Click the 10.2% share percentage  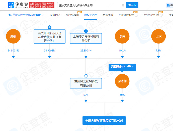(x=122, y=51)
